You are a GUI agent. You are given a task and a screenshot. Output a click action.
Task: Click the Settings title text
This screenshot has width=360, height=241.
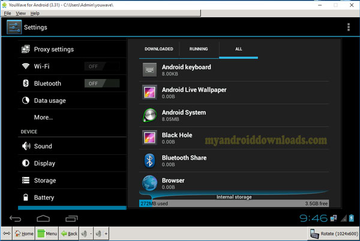coord(35,28)
